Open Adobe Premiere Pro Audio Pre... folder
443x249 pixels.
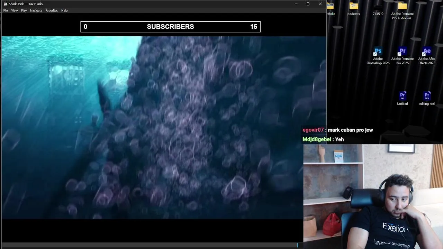click(403, 11)
